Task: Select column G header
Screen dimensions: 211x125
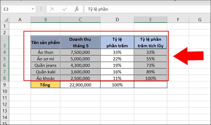Action: click(x=200, y=20)
